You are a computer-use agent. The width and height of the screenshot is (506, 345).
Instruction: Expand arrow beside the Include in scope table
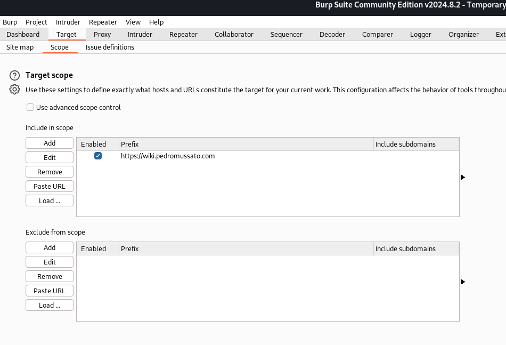462,177
